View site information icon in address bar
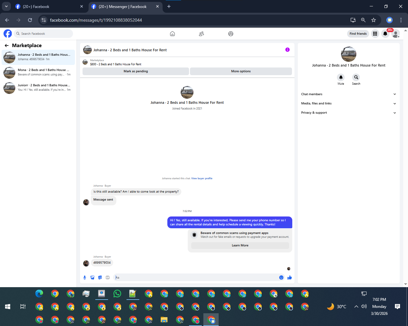 click(44, 20)
